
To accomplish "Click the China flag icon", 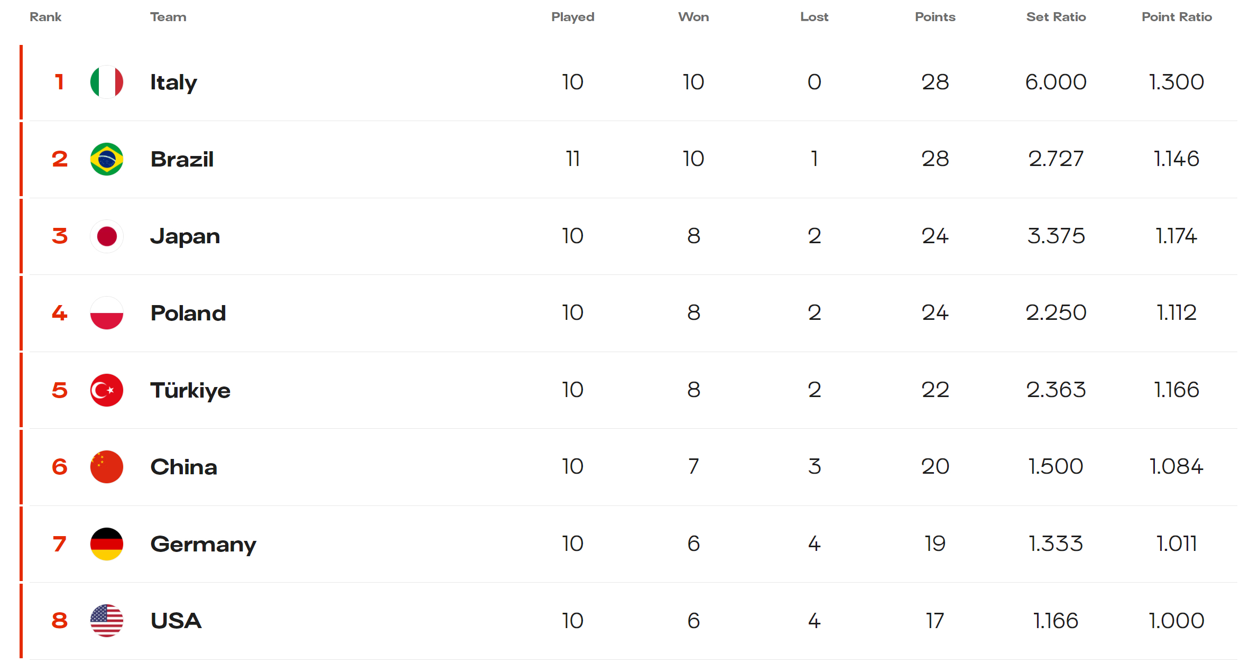I will click(107, 467).
